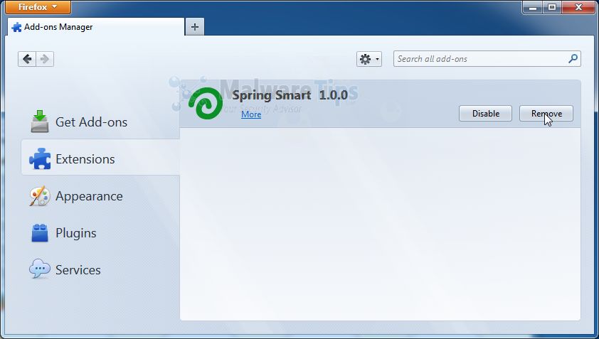Maximize the Firefox window

click(552, 7)
